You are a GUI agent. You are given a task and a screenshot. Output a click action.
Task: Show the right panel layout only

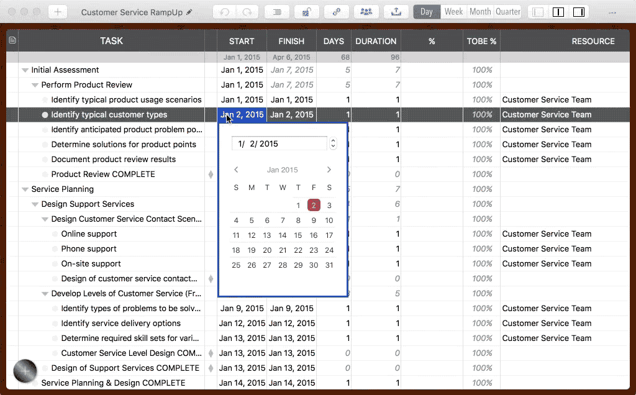point(578,12)
